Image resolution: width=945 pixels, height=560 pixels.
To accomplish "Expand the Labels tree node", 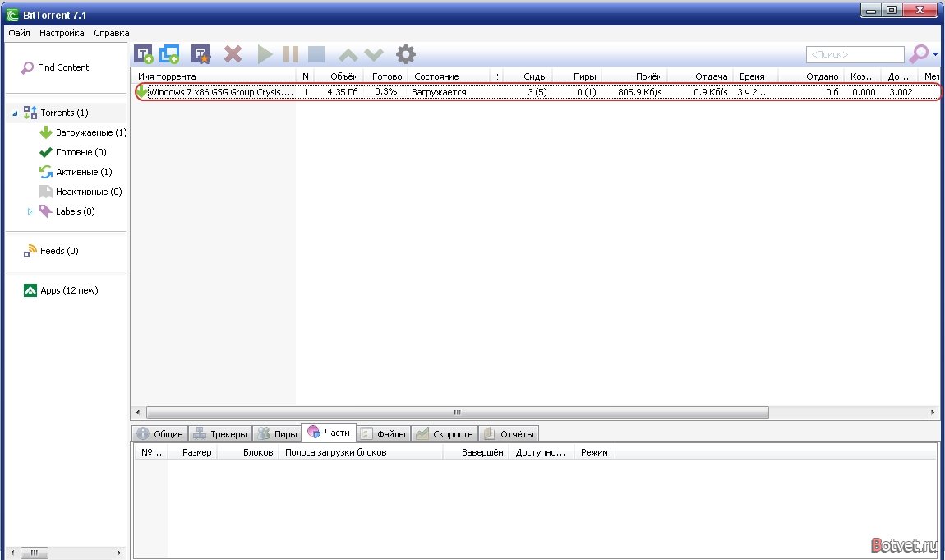I will pyautogui.click(x=30, y=211).
